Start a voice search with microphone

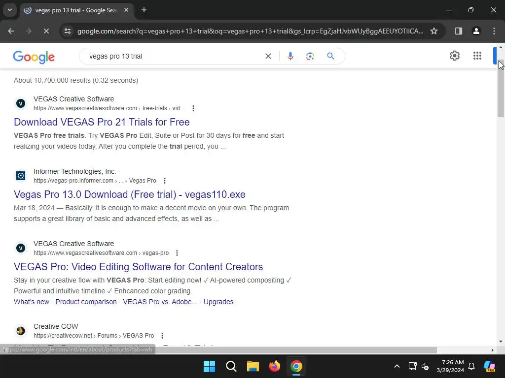coord(290,56)
